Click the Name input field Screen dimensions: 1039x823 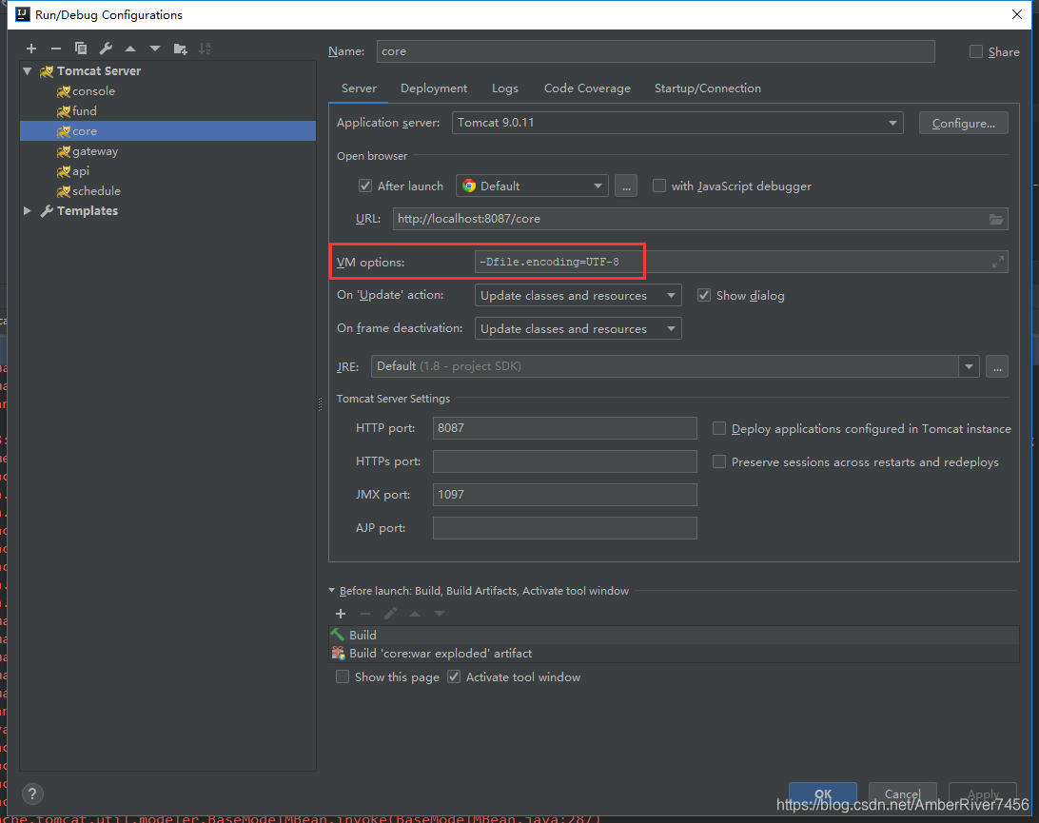click(x=656, y=51)
